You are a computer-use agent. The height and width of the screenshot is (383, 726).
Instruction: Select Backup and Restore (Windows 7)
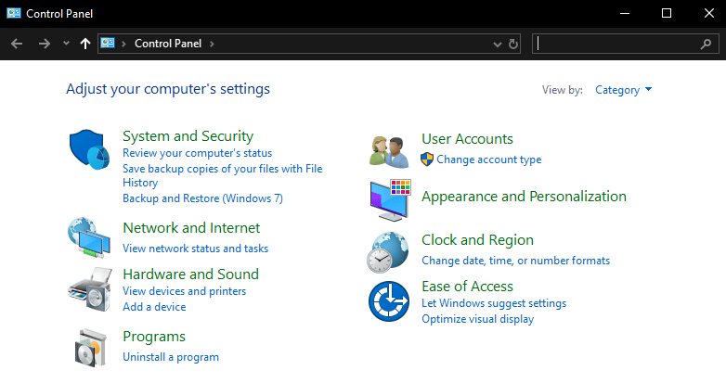point(202,198)
